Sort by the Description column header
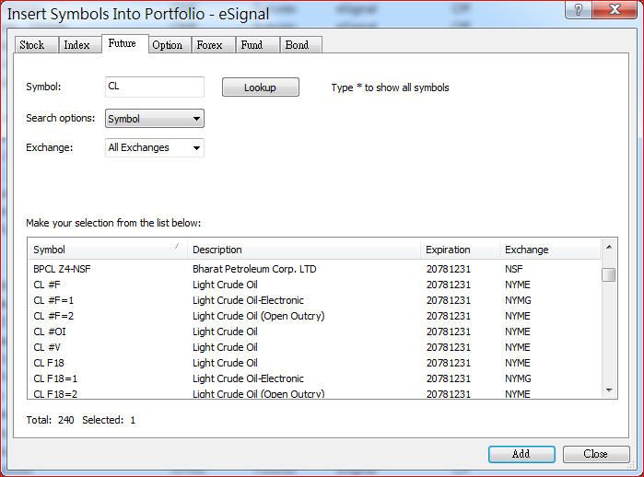Viewport: 644px width, 477px height. (304, 250)
